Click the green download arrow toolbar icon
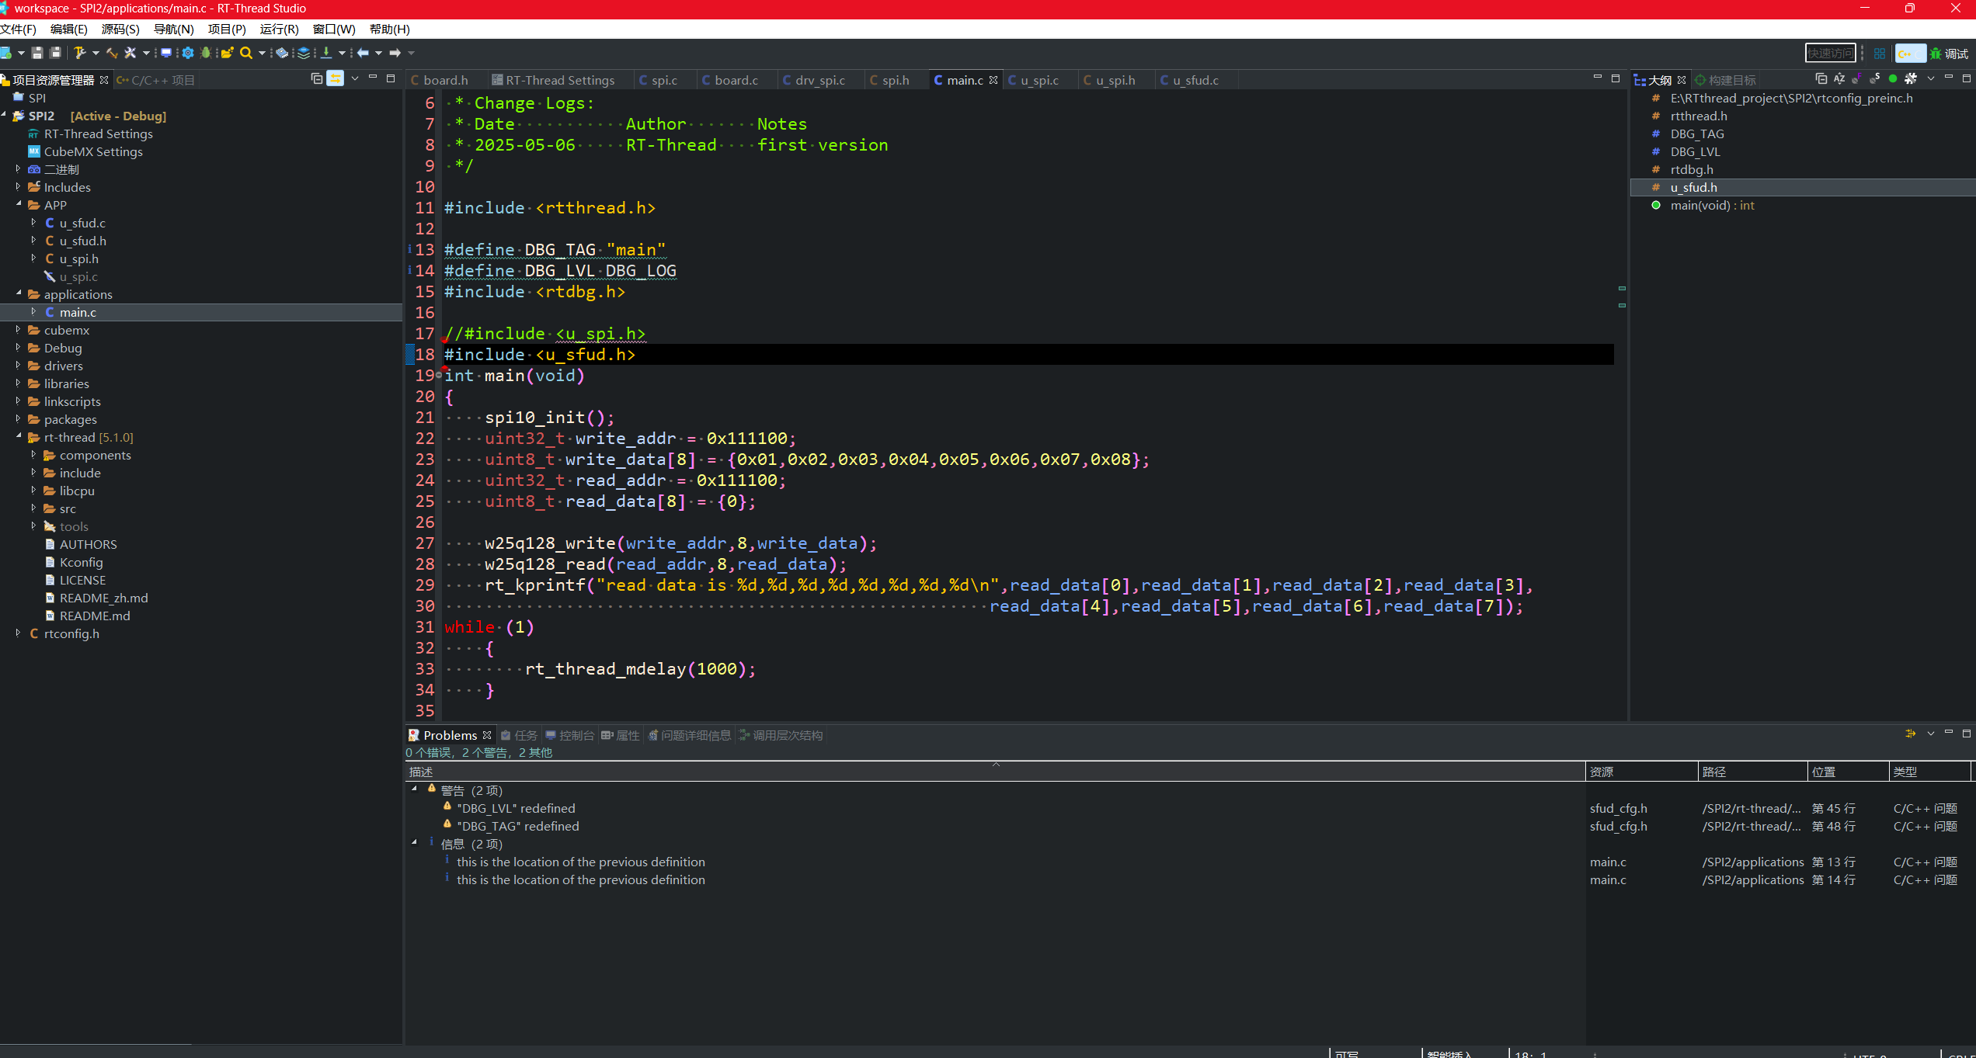 tap(326, 53)
